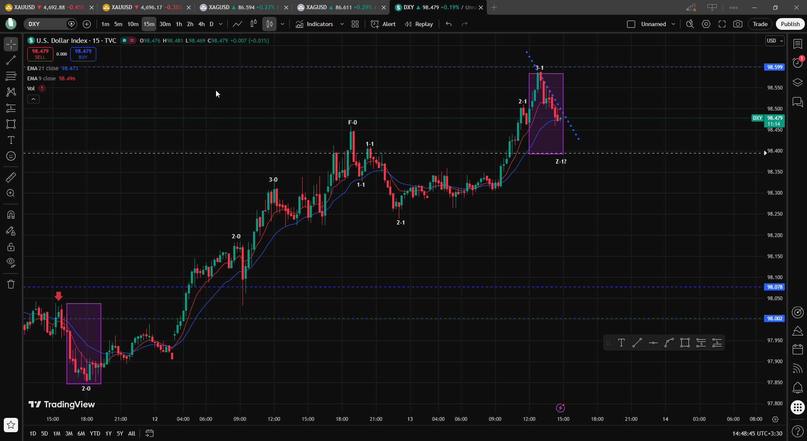Hide all drawings with eye icon
The height and width of the screenshot is (441, 807).
(11, 263)
